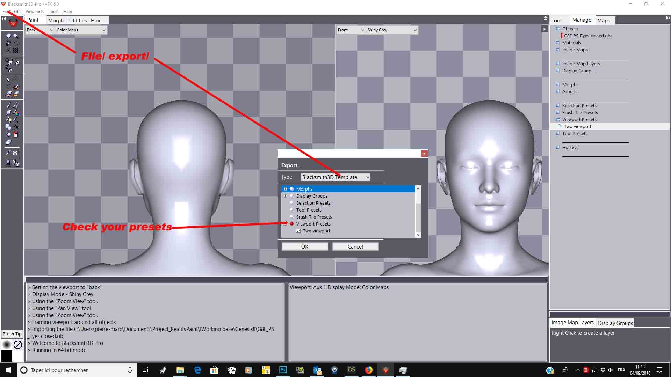This screenshot has height=377, width=671.
Task: Select the brush with color wheel tool
Action: [16, 112]
